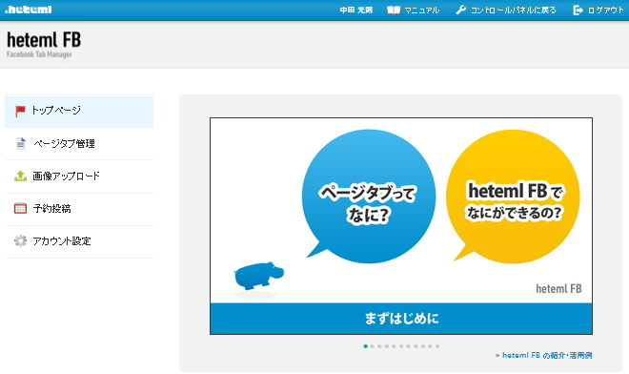
Task: Click the logout arrow icon in header
Action: [578, 10]
